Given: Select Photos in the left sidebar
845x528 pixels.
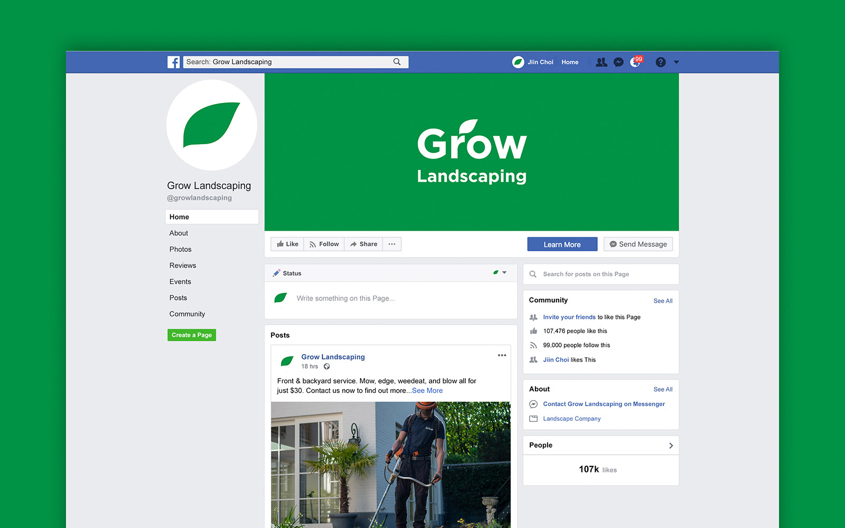Looking at the screenshot, I should (181, 249).
